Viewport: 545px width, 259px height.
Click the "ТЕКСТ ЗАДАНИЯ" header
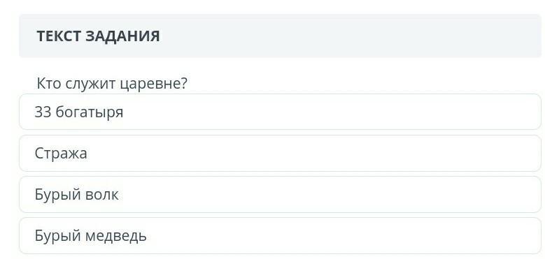98,36
